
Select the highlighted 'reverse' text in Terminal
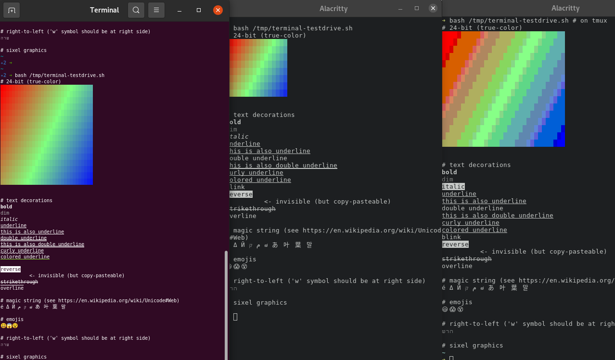point(11,269)
